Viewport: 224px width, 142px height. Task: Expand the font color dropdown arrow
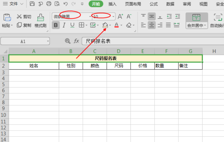(121, 26)
